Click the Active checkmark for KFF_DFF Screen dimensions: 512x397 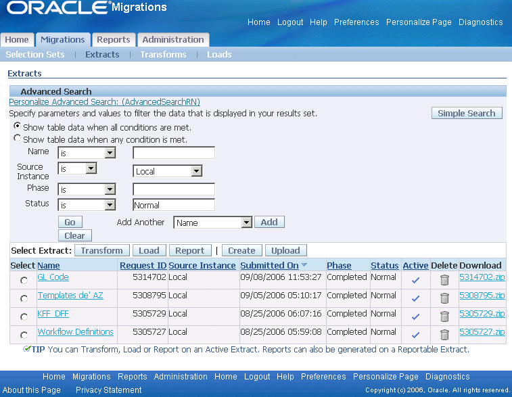point(415,317)
